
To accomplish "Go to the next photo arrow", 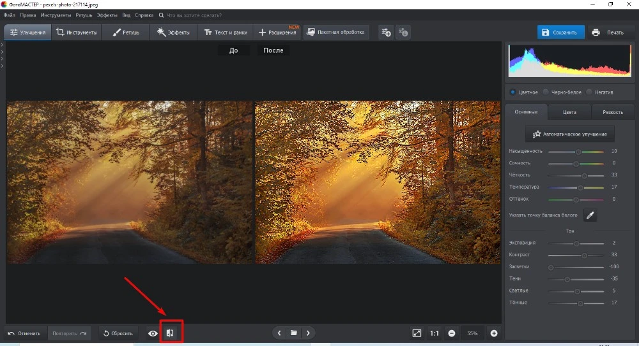I will (309, 333).
